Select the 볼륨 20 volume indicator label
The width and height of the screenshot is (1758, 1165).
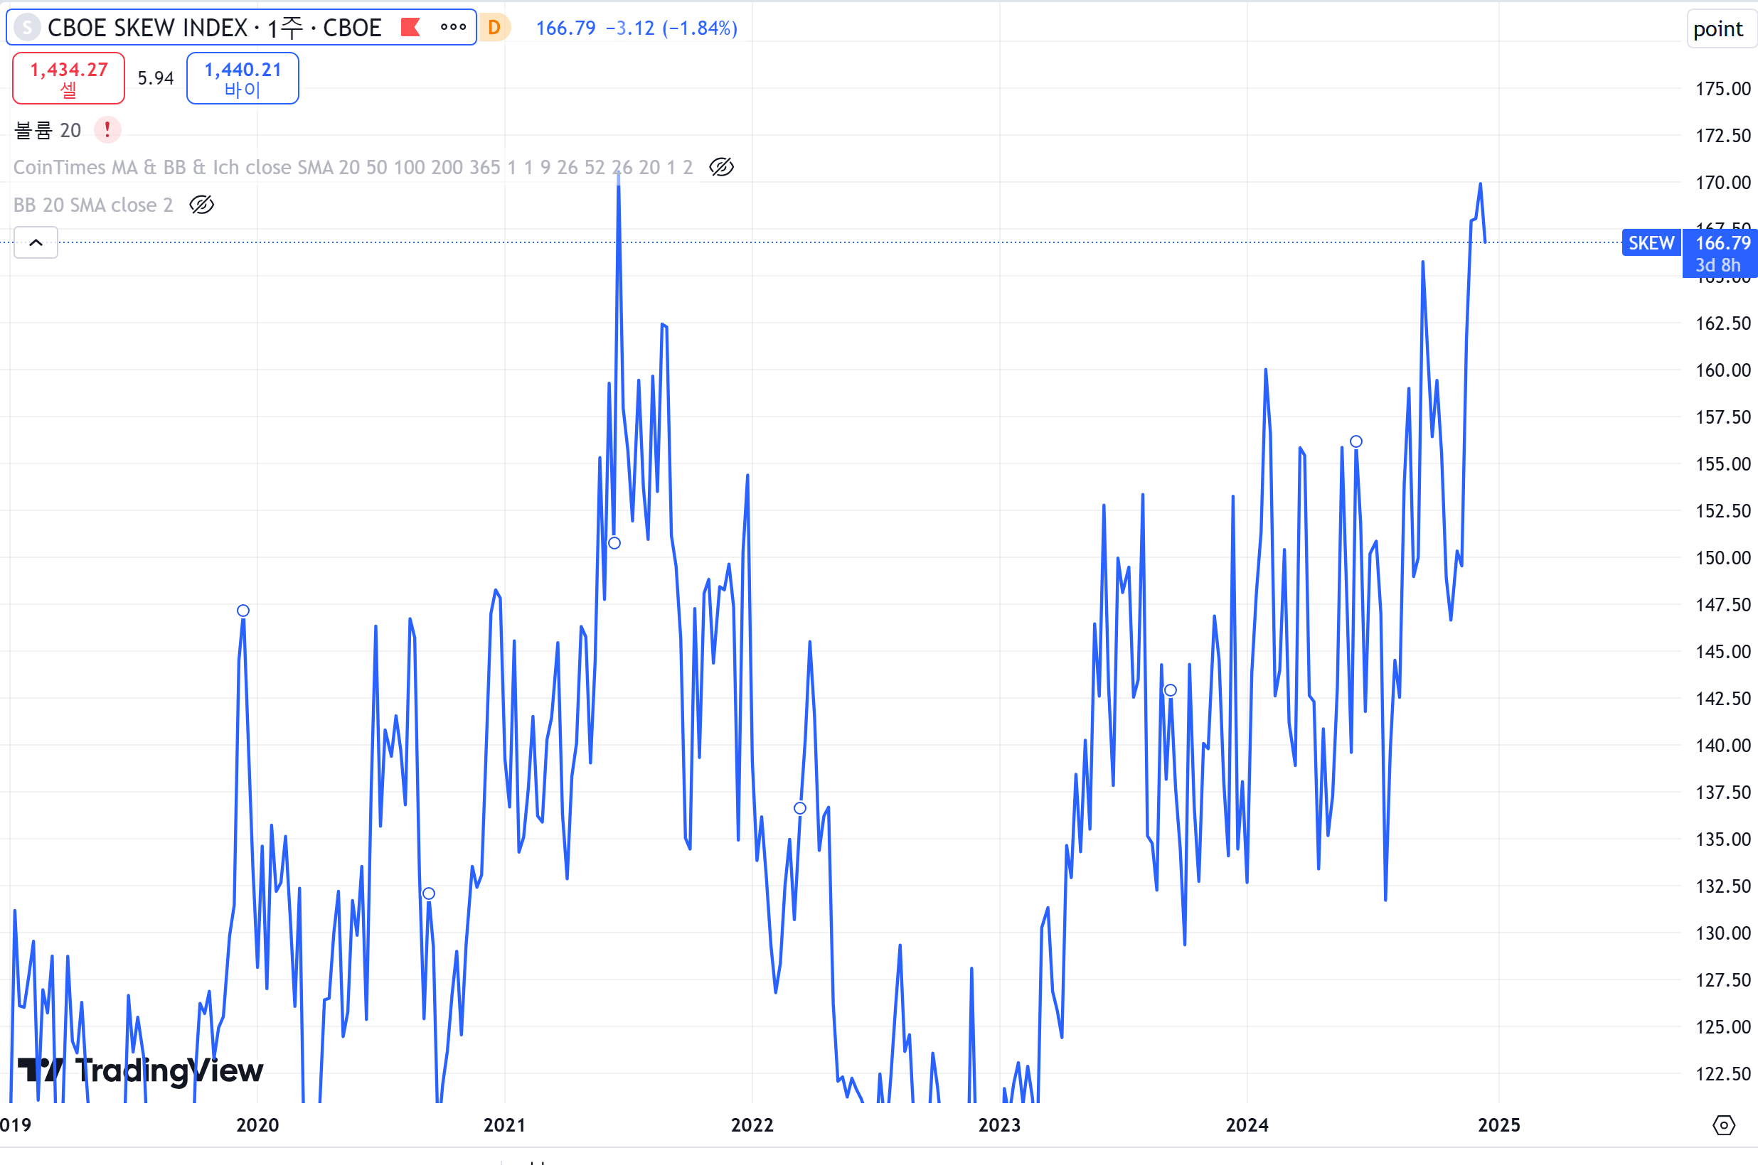point(48,130)
